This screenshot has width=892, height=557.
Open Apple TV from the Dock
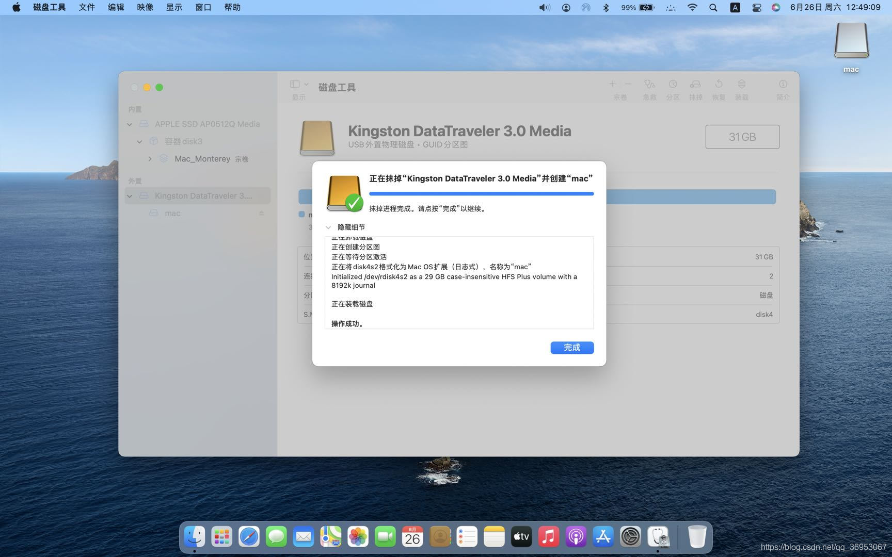tap(521, 537)
